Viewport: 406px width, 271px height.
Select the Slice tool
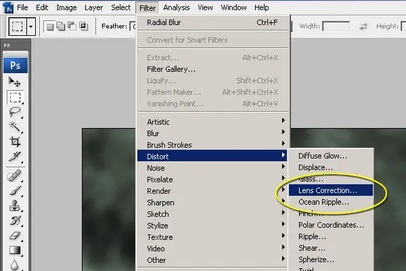tap(15, 157)
